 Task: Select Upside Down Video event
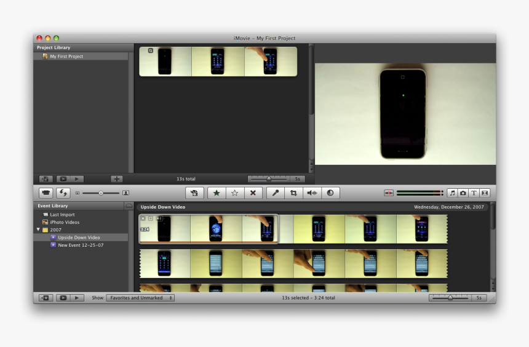tap(81, 237)
